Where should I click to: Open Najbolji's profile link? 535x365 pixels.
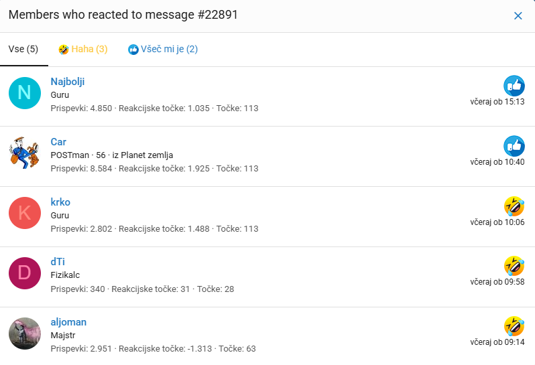pos(68,82)
